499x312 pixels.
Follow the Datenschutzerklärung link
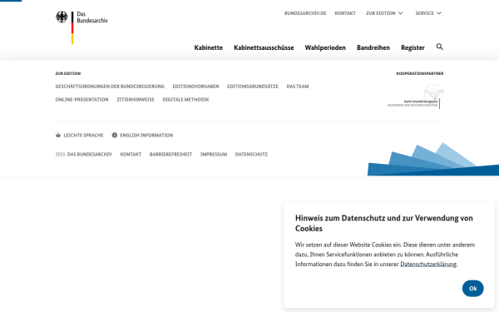coord(428,264)
